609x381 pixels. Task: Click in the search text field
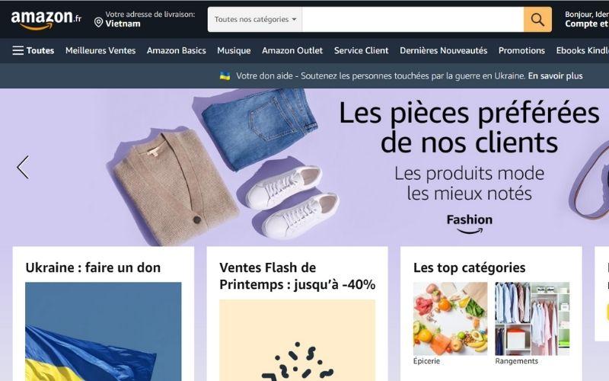click(x=413, y=20)
